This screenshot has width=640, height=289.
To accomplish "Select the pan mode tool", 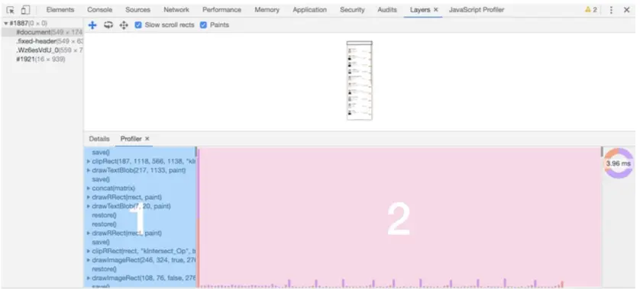I will click(x=92, y=25).
